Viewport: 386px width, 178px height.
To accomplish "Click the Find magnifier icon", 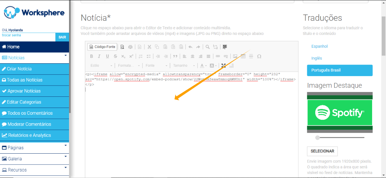I will click(x=207, y=47).
